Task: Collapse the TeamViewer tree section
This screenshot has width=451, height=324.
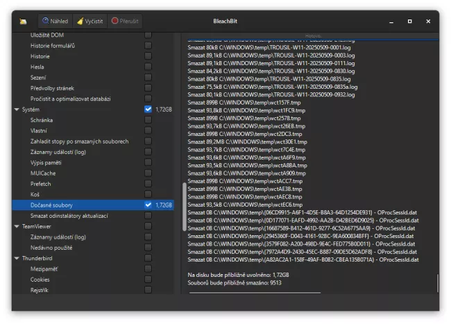Action: click(x=17, y=227)
